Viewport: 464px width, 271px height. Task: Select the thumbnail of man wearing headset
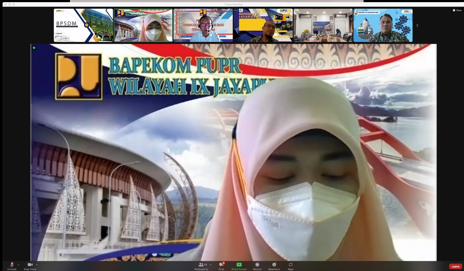(203, 25)
